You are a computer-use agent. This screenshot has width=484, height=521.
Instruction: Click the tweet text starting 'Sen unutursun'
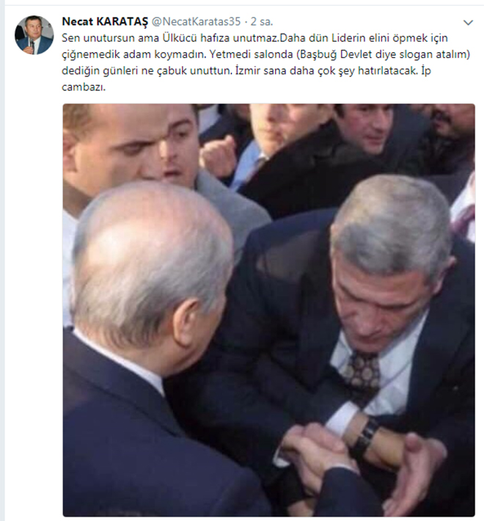coord(266,62)
